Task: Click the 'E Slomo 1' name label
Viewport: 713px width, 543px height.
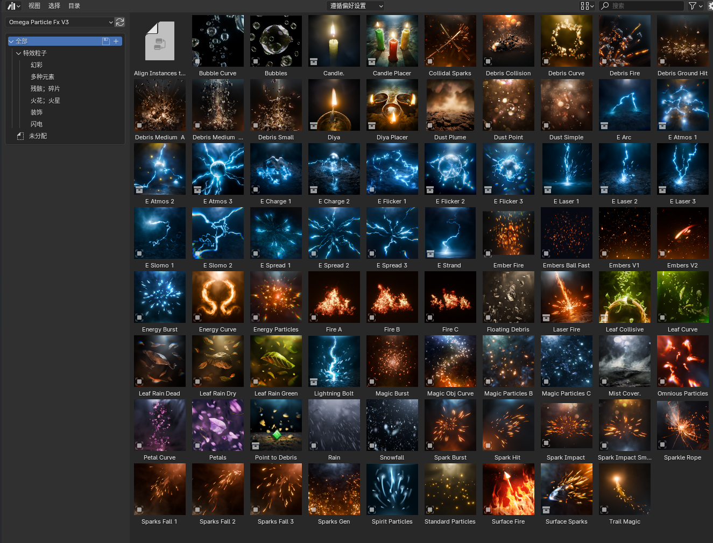Action: [x=160, y=265]
